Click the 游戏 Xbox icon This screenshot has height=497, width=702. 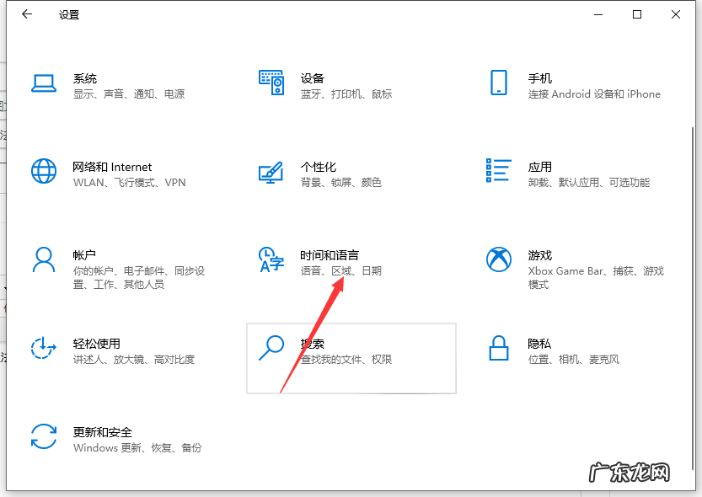(498, 261)
